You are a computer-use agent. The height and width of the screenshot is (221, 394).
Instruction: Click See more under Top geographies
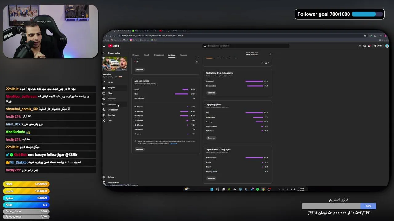click(x=211, y=138)
